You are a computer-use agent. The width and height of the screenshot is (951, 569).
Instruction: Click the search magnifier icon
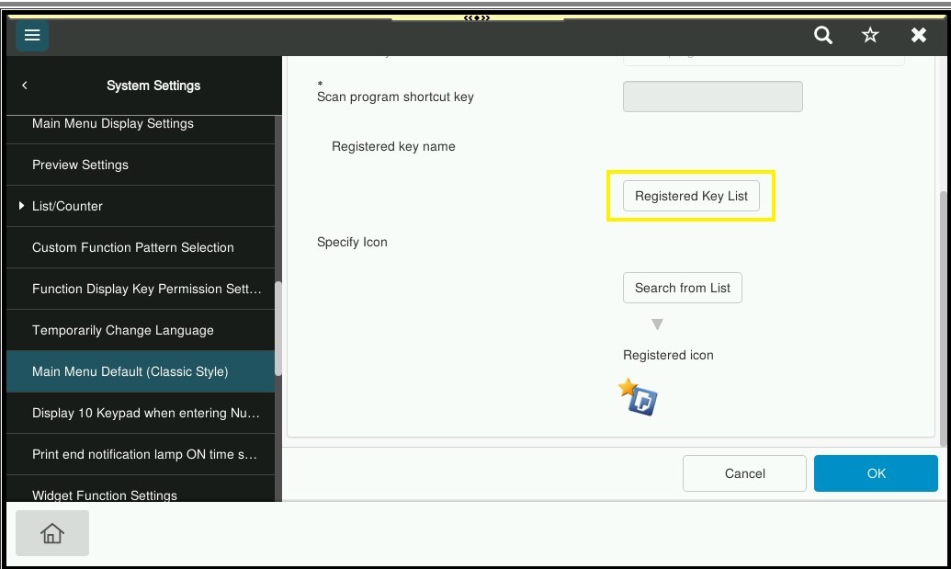[x=823, y=35]
